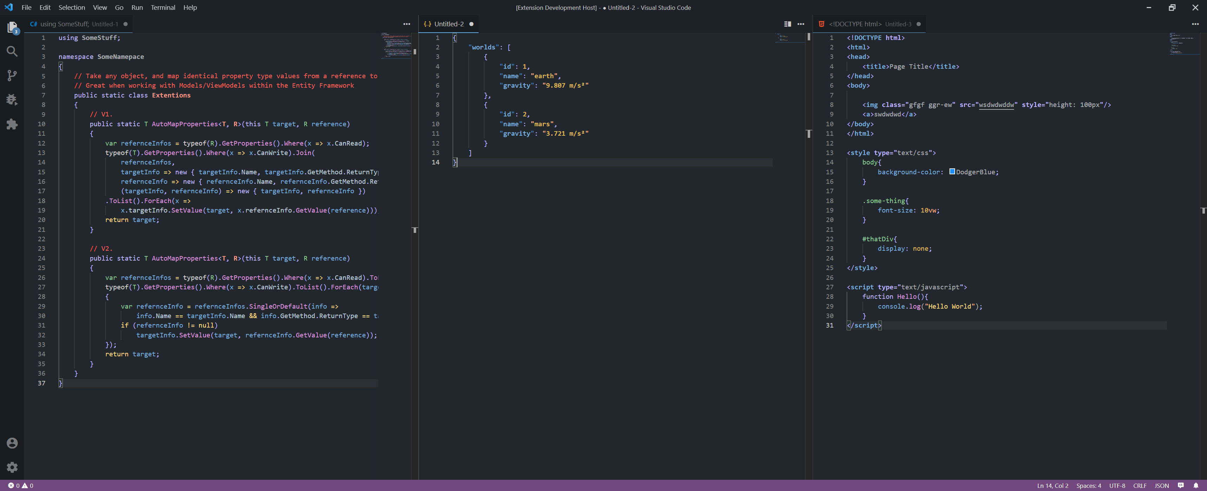Select JSON language mode in status bar

click(x=1161, y=485)
